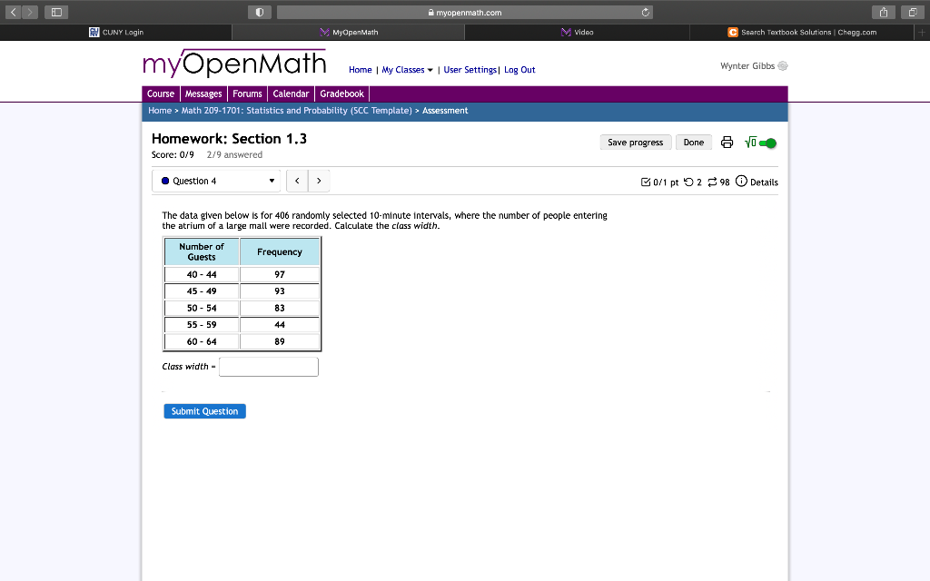Open the Question 4 dropdown
The image size is (930, 581).
(x=215, y=181)
